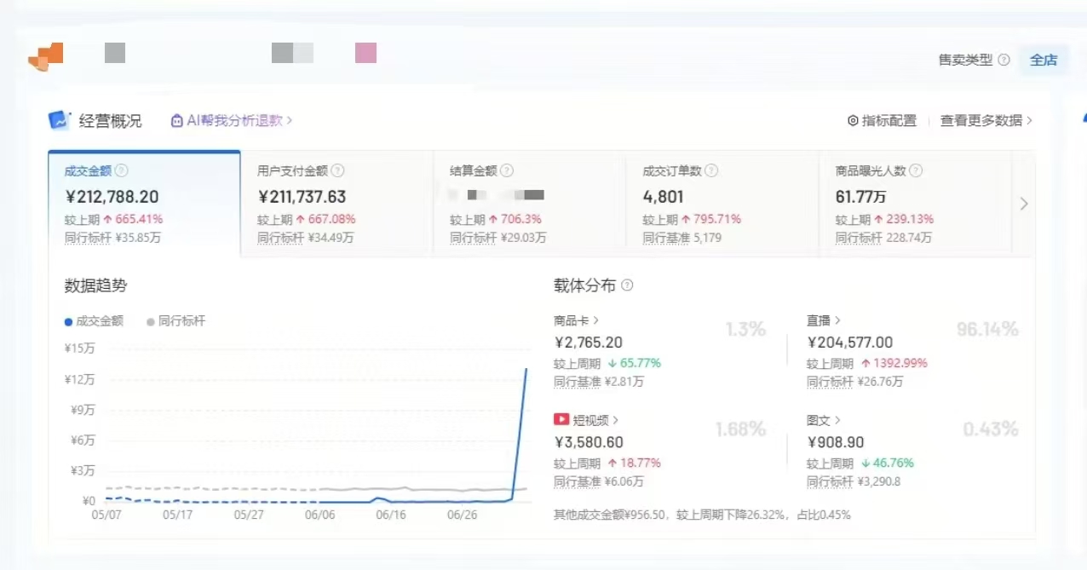This screenshot has height=570, width=1087.
Task: Select the 商品曝光人数 metric tab
Action: tap(915, 203)
